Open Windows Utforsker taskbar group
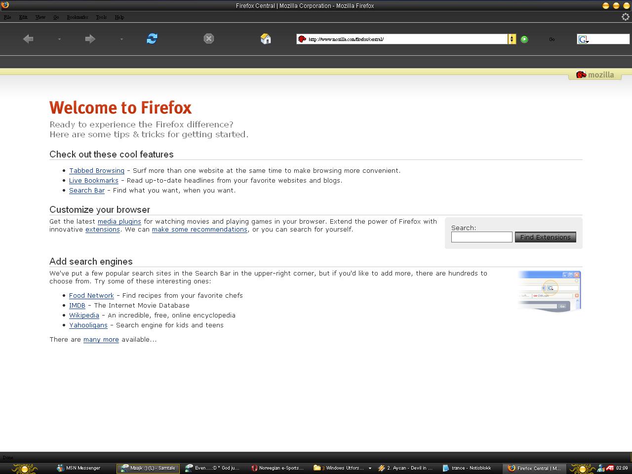Image resolution: width=632 pixels, height=474 pixels. (x=342, y=468)
